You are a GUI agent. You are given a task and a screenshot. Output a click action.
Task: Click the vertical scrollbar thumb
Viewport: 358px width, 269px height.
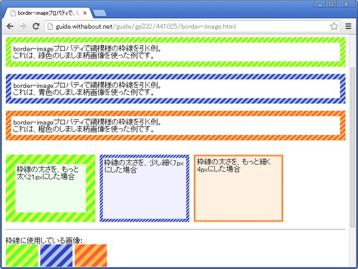tap(353, 147)
